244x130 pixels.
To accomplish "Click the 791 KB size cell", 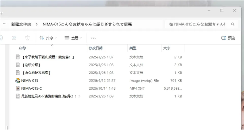I will click(176, 80).
